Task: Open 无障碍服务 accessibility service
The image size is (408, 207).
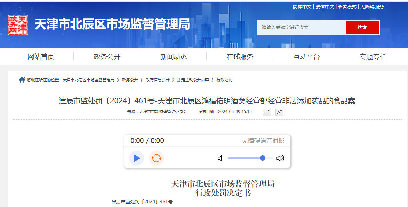Action: pyautogui.click(x=372, y=7)
